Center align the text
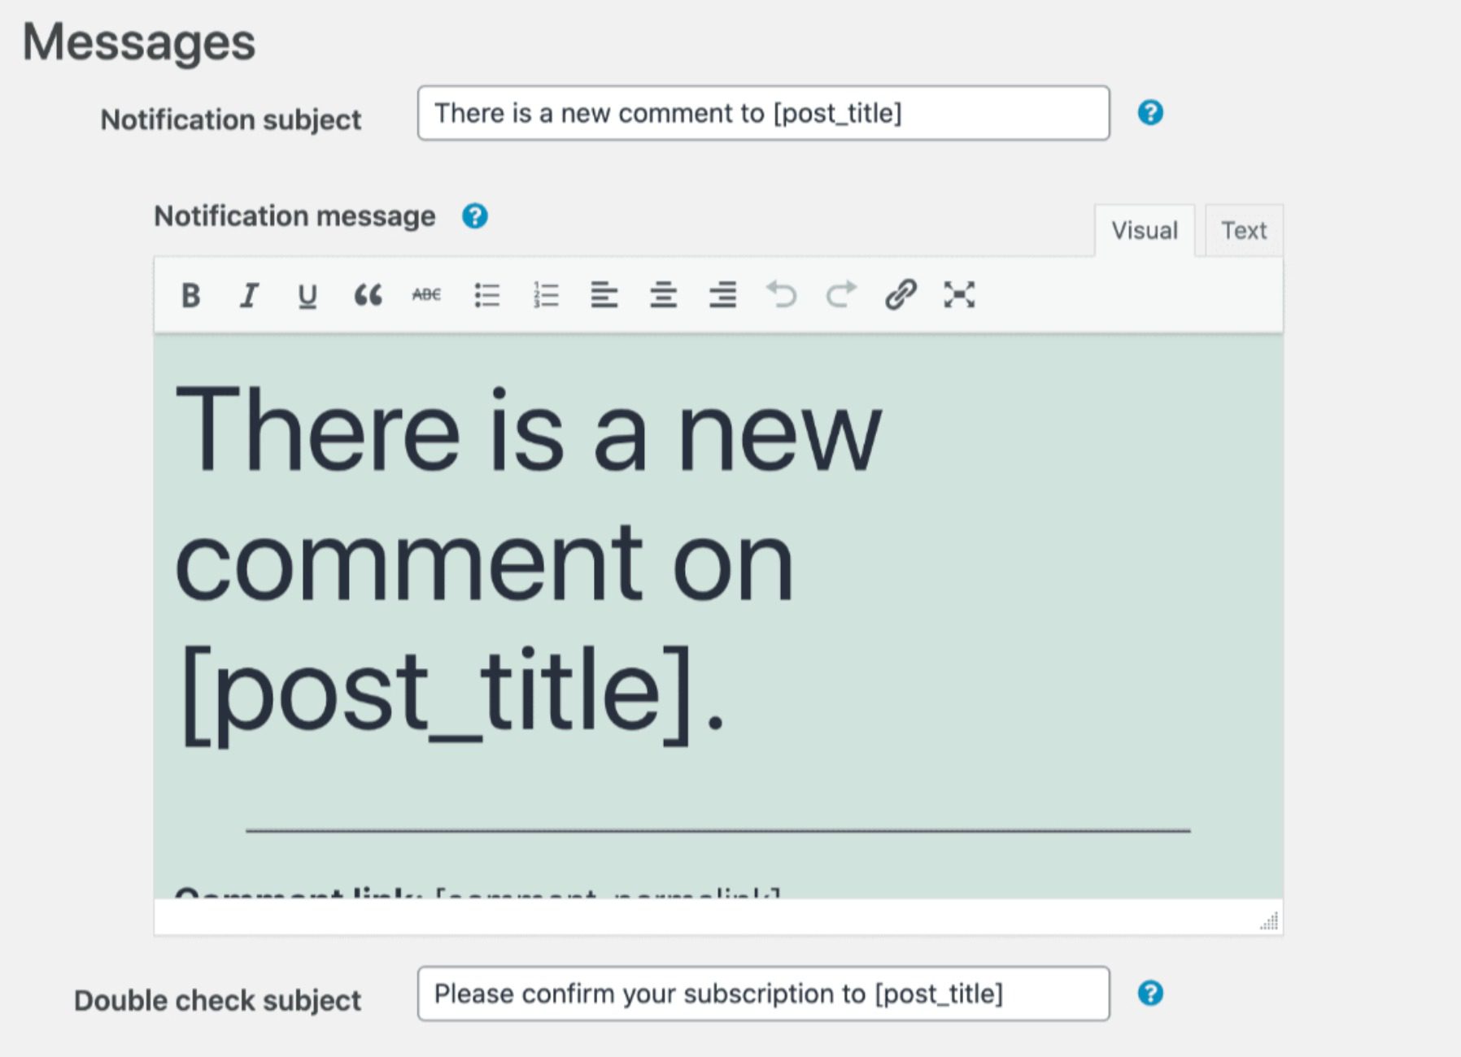1461x1057 pixels. coord(665,295)
